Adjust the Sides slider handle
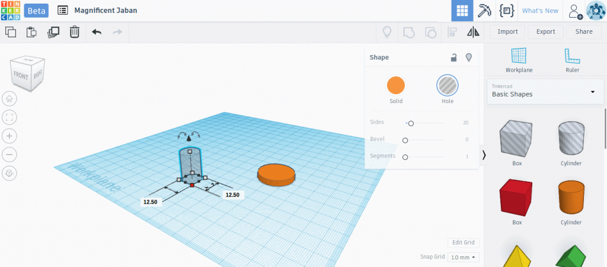This screenshot has width=607, height=267. click(x=411, y=123)
